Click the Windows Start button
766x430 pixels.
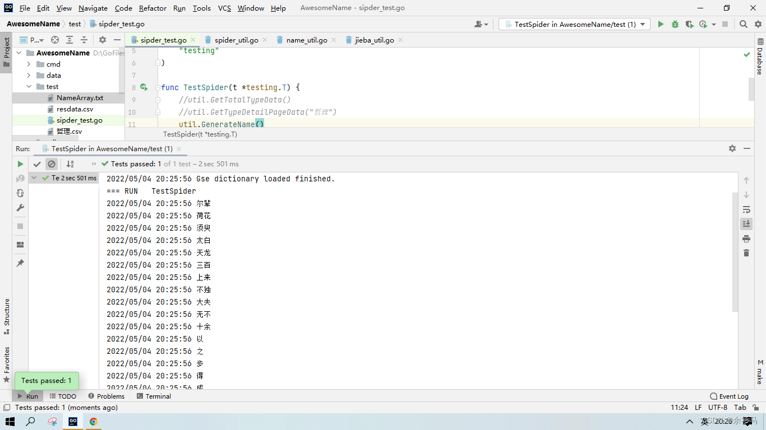10,422
